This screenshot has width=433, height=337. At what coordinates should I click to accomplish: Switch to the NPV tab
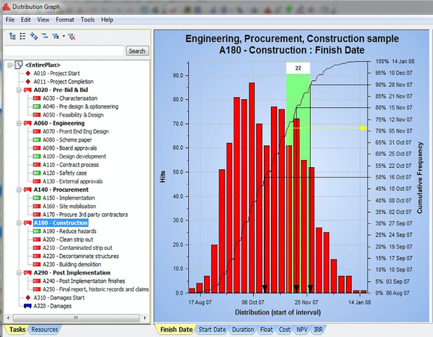(302, 329)
